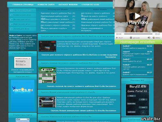Image resolution: width=162 pixels, height=122 pixels.
Task: Go to КАТАЛОГ ФАЙЛОВ in the top menu
Action: coord(68,5)
